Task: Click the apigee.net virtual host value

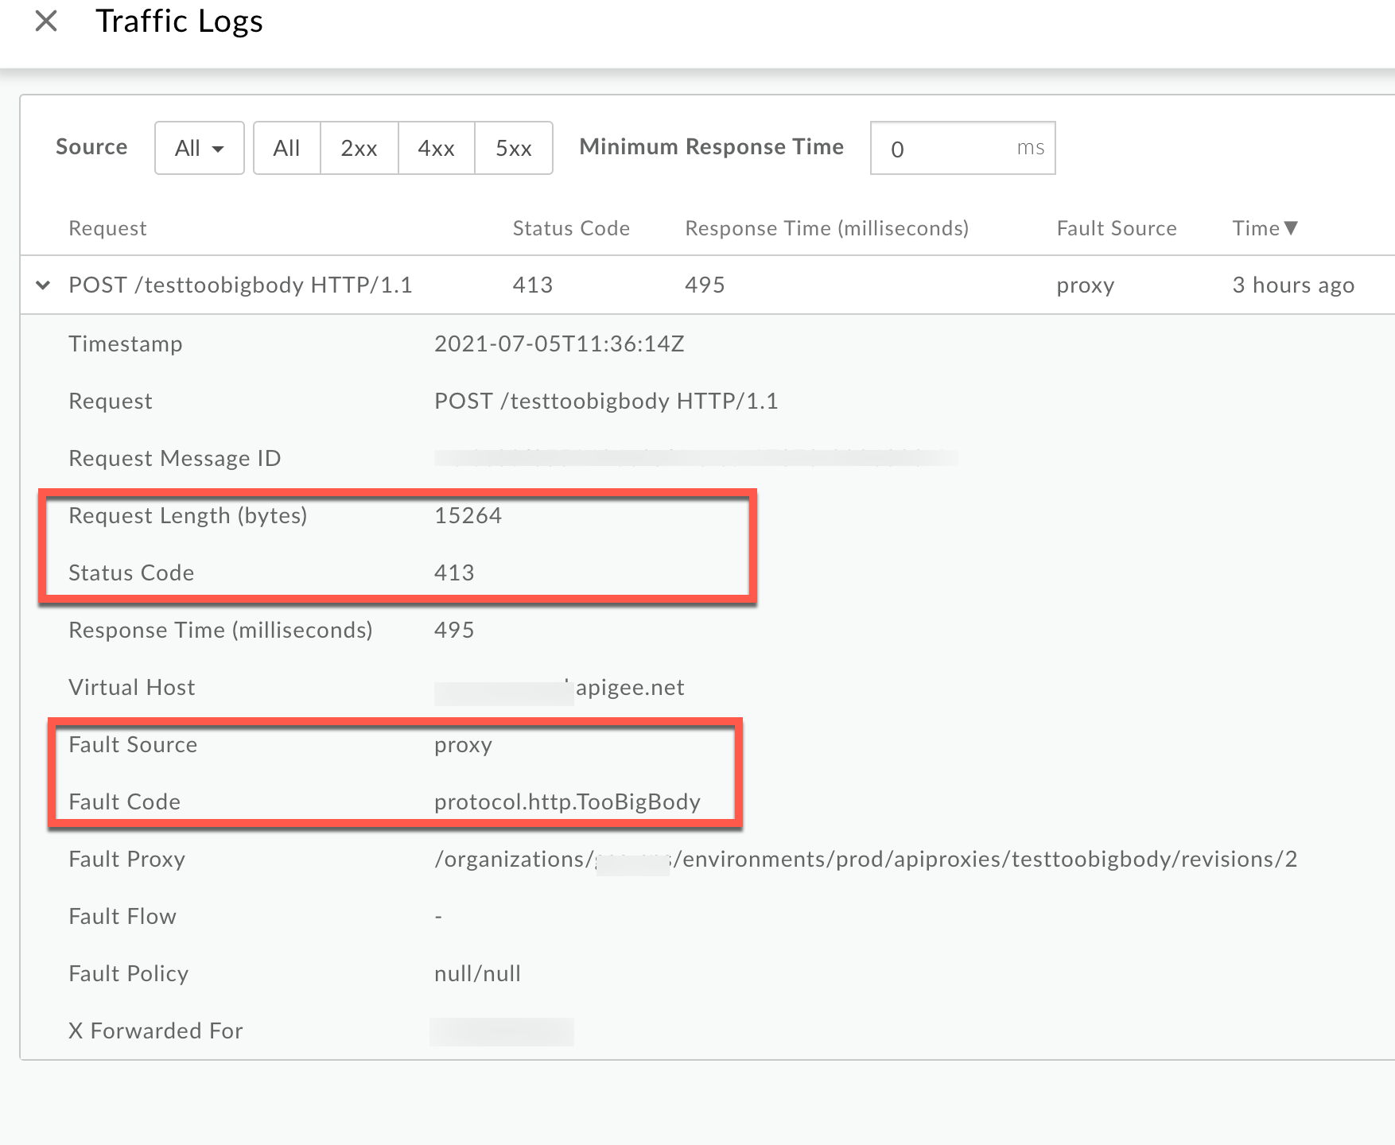Action: pos(629,687)
